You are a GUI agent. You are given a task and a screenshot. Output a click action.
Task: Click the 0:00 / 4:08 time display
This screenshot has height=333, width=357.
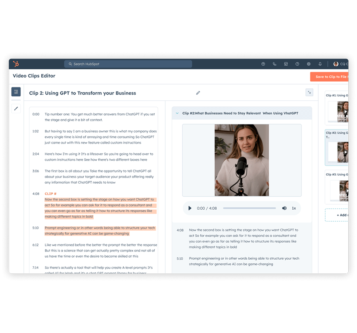207,208
